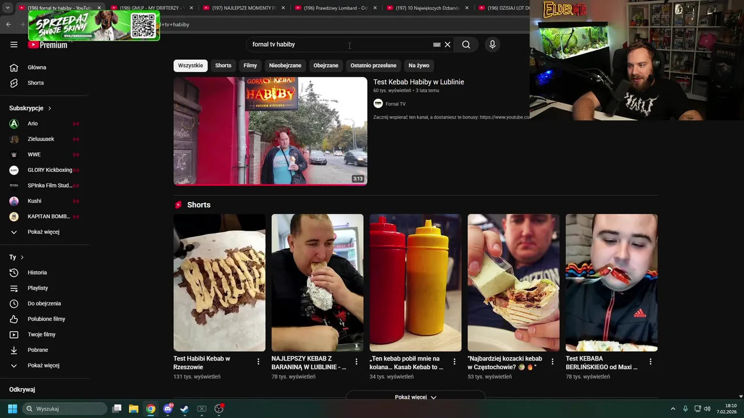Expand subscriptions with Pokaż więcej

tap(44, 232)
